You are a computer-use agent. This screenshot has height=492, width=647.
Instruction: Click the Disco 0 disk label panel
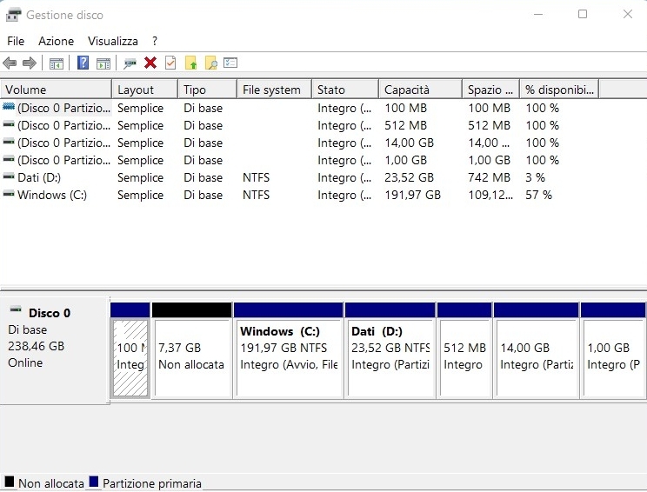click(55, 350)
